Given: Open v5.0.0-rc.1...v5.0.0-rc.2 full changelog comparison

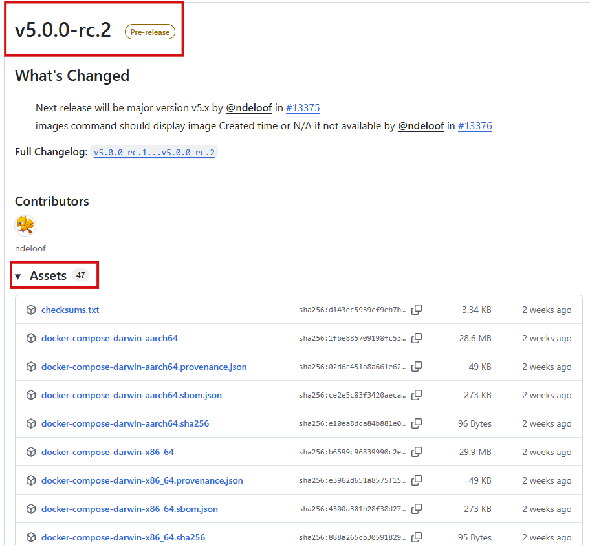Looking at the screenshot, I should (x=154, y=153).
